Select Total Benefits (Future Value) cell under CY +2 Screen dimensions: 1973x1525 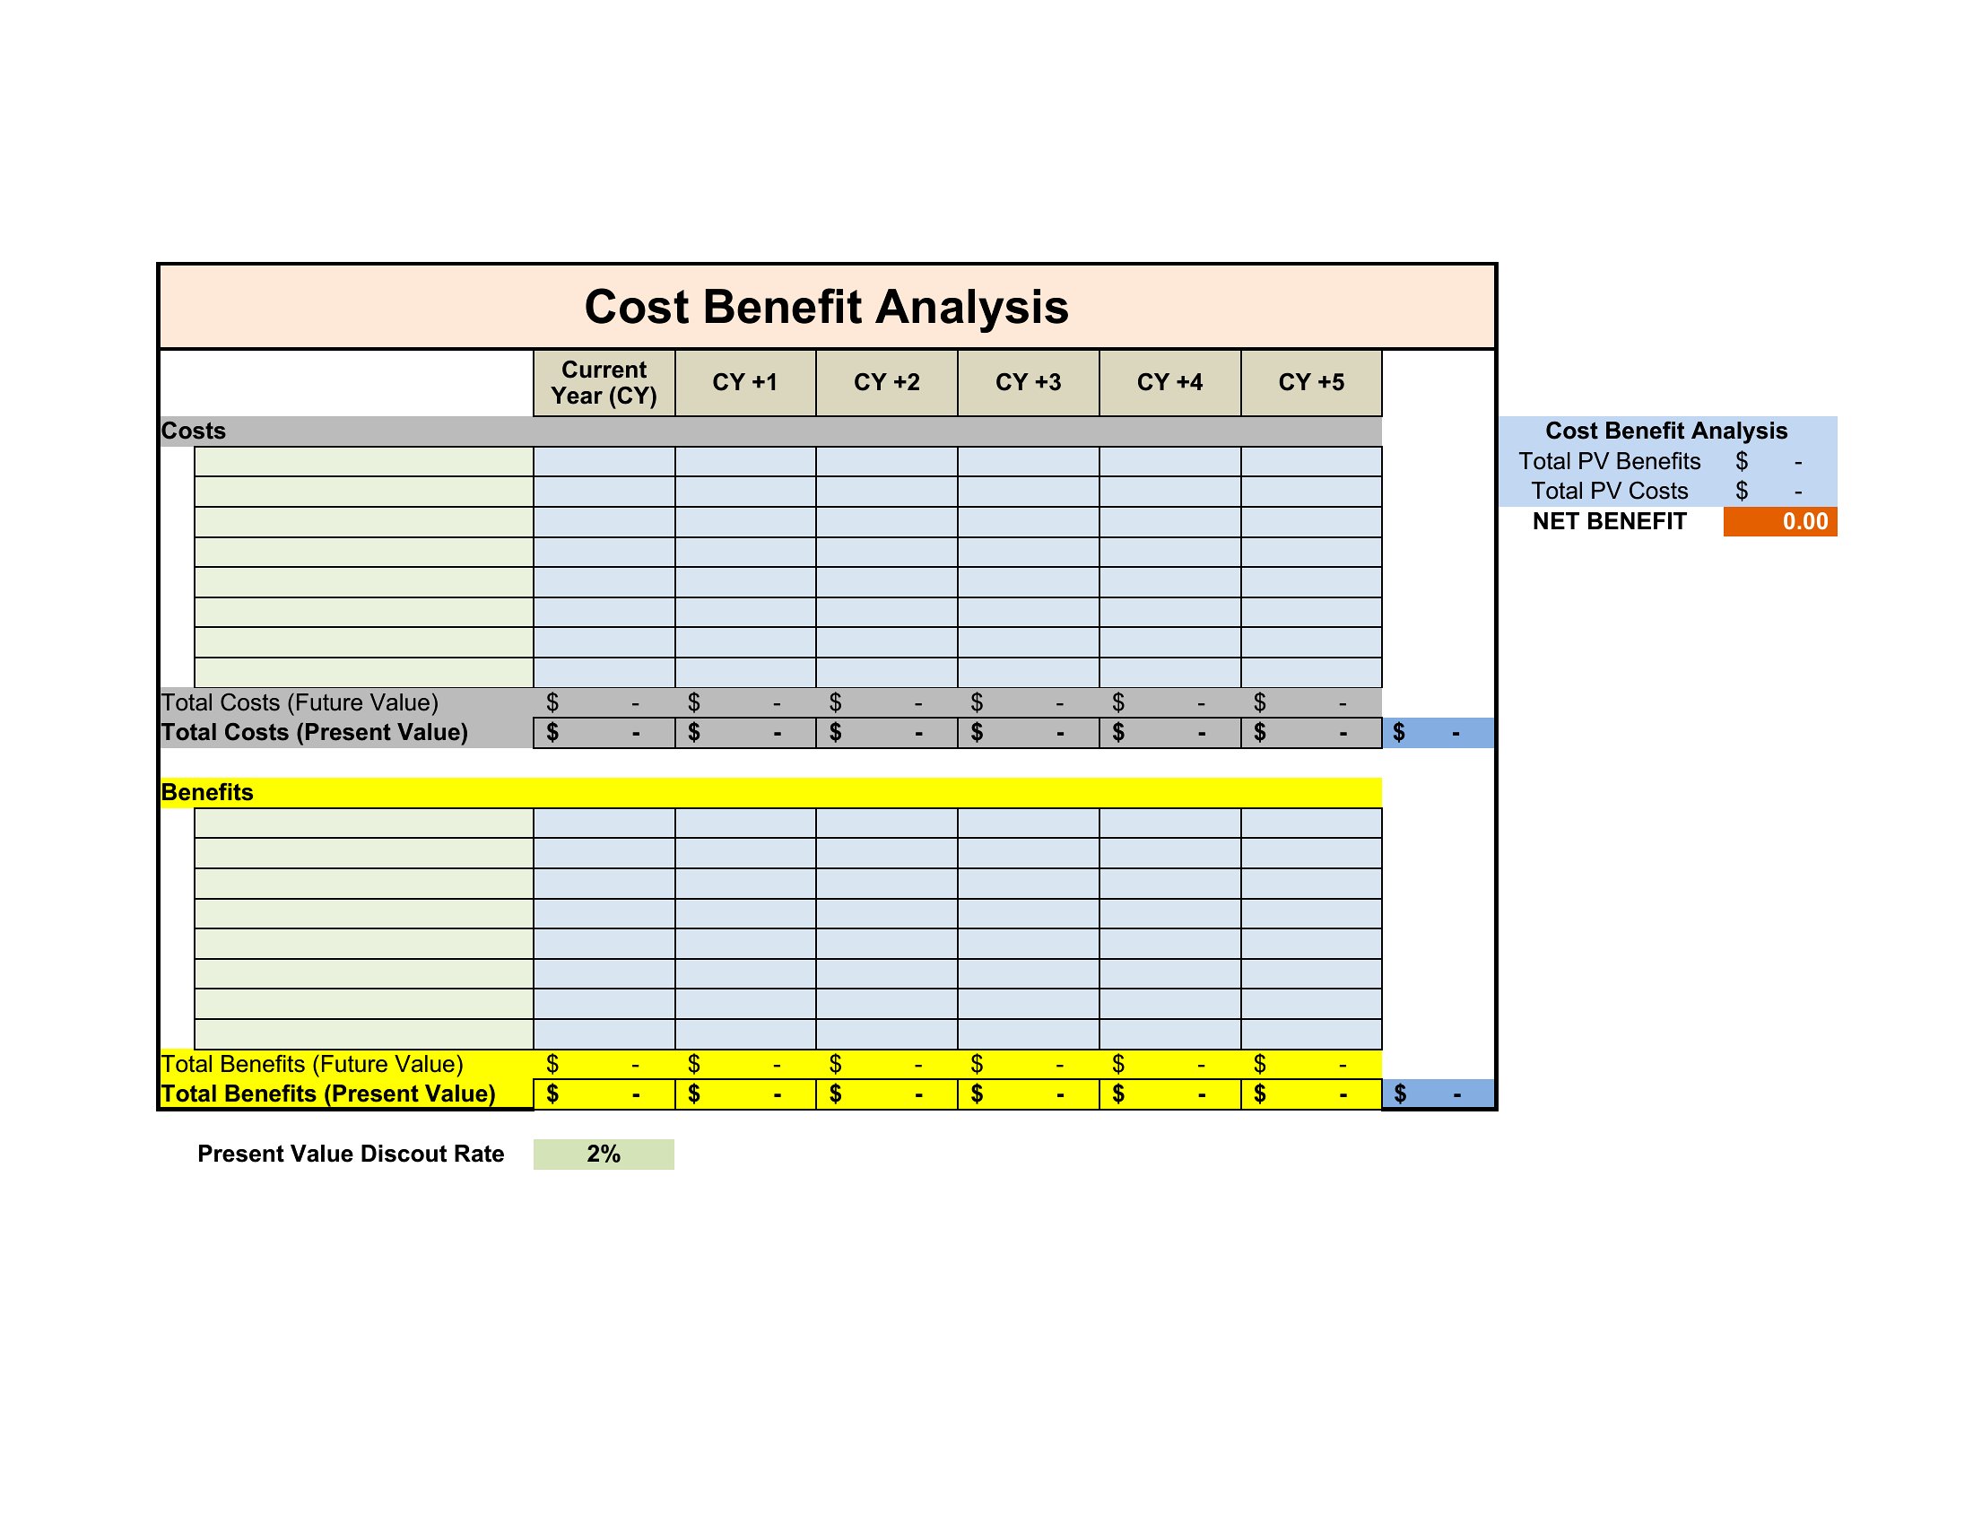click(x=886, y=1064)
